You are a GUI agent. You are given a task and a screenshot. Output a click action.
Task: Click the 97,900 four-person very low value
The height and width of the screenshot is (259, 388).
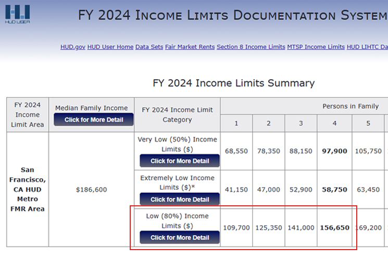tap(334, 151)
